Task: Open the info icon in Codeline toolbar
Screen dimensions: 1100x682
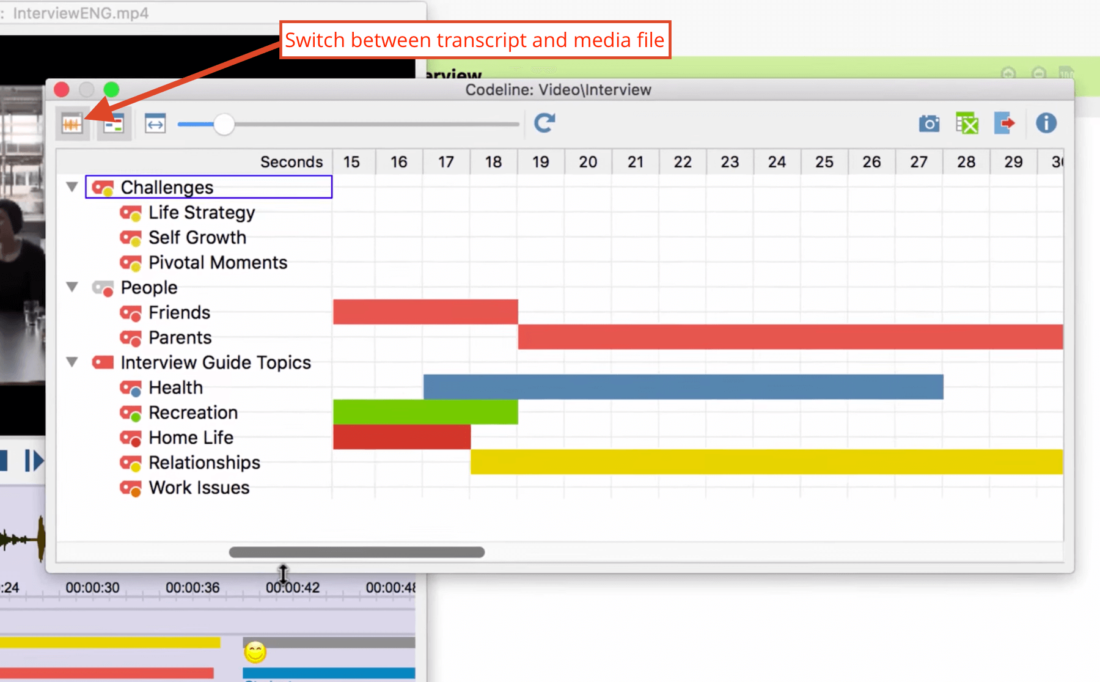Action: pos(1046,123)
